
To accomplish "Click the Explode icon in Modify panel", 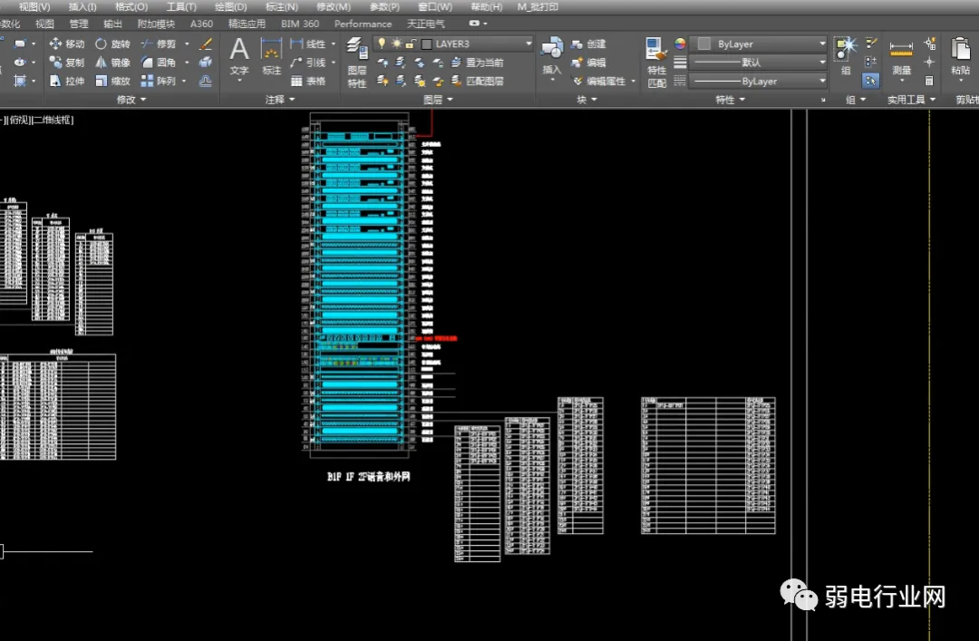I will tap(206, 63).
